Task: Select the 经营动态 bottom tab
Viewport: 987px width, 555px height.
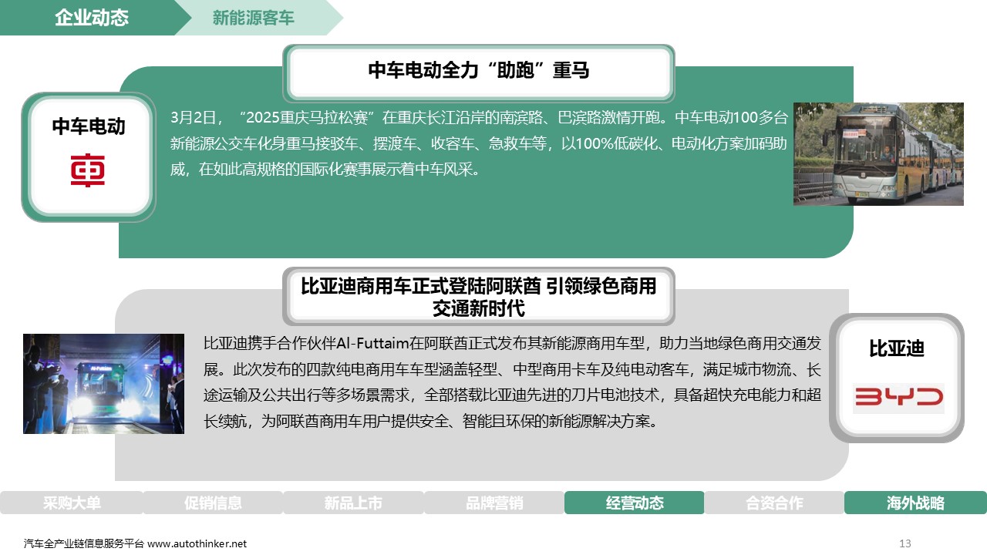Action: pos(635,503)
